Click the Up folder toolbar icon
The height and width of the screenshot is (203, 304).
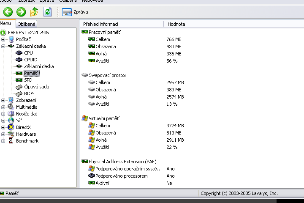pos(35,12)
